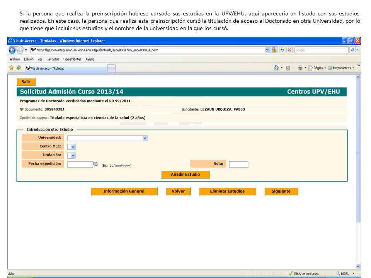Select the Vía de Acceso - Titulados tab
Viewport: 371px width, 278px height.
[66, 68]
